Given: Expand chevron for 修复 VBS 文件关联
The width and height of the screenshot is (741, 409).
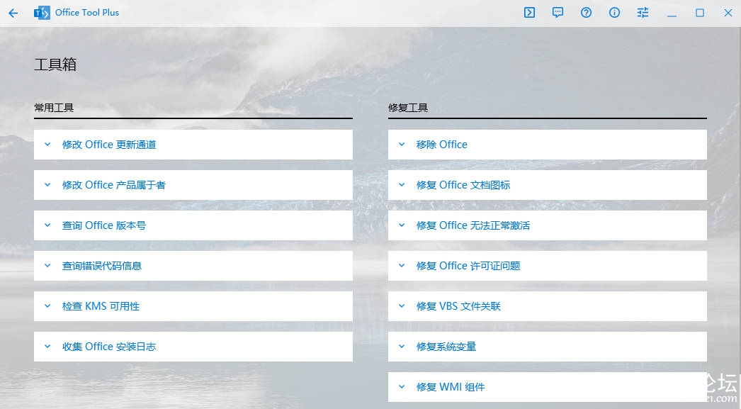Looking at the screenshot, I should [x=402, y=306].
